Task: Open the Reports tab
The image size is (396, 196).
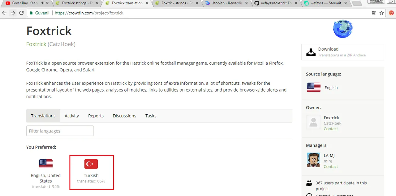Action: coord(96,116)
